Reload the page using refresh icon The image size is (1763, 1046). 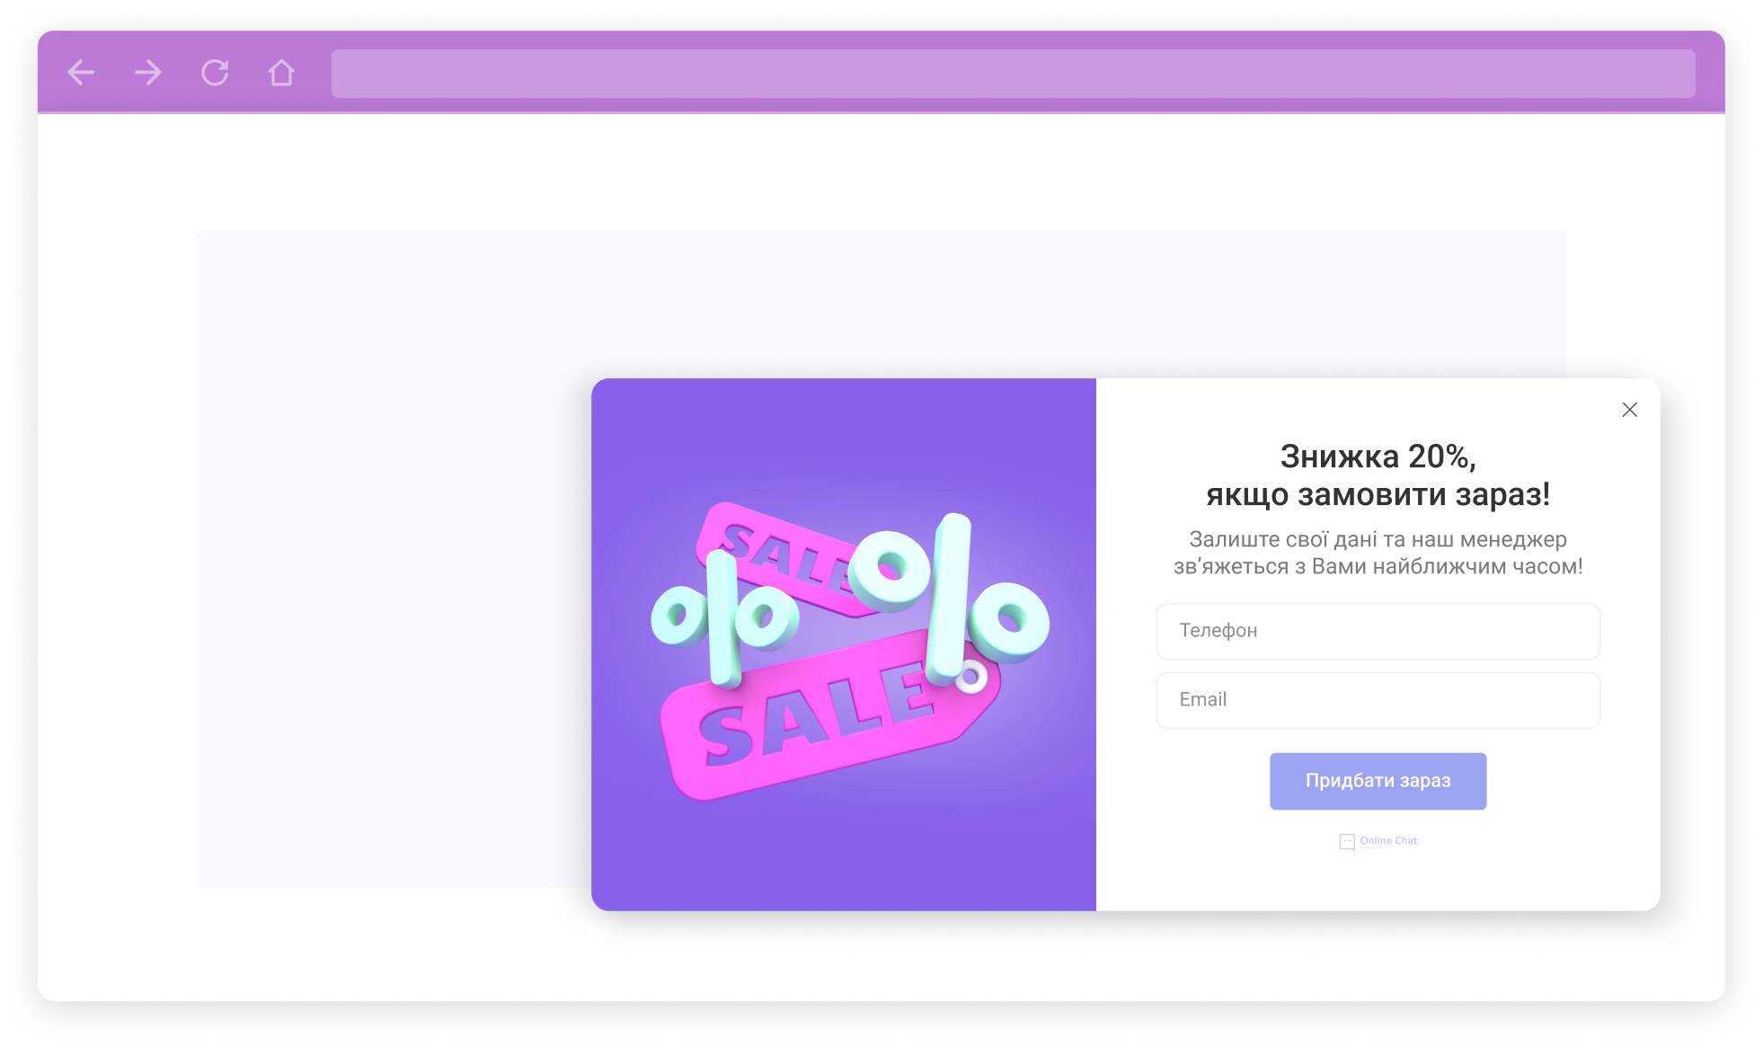coord(215,73)
